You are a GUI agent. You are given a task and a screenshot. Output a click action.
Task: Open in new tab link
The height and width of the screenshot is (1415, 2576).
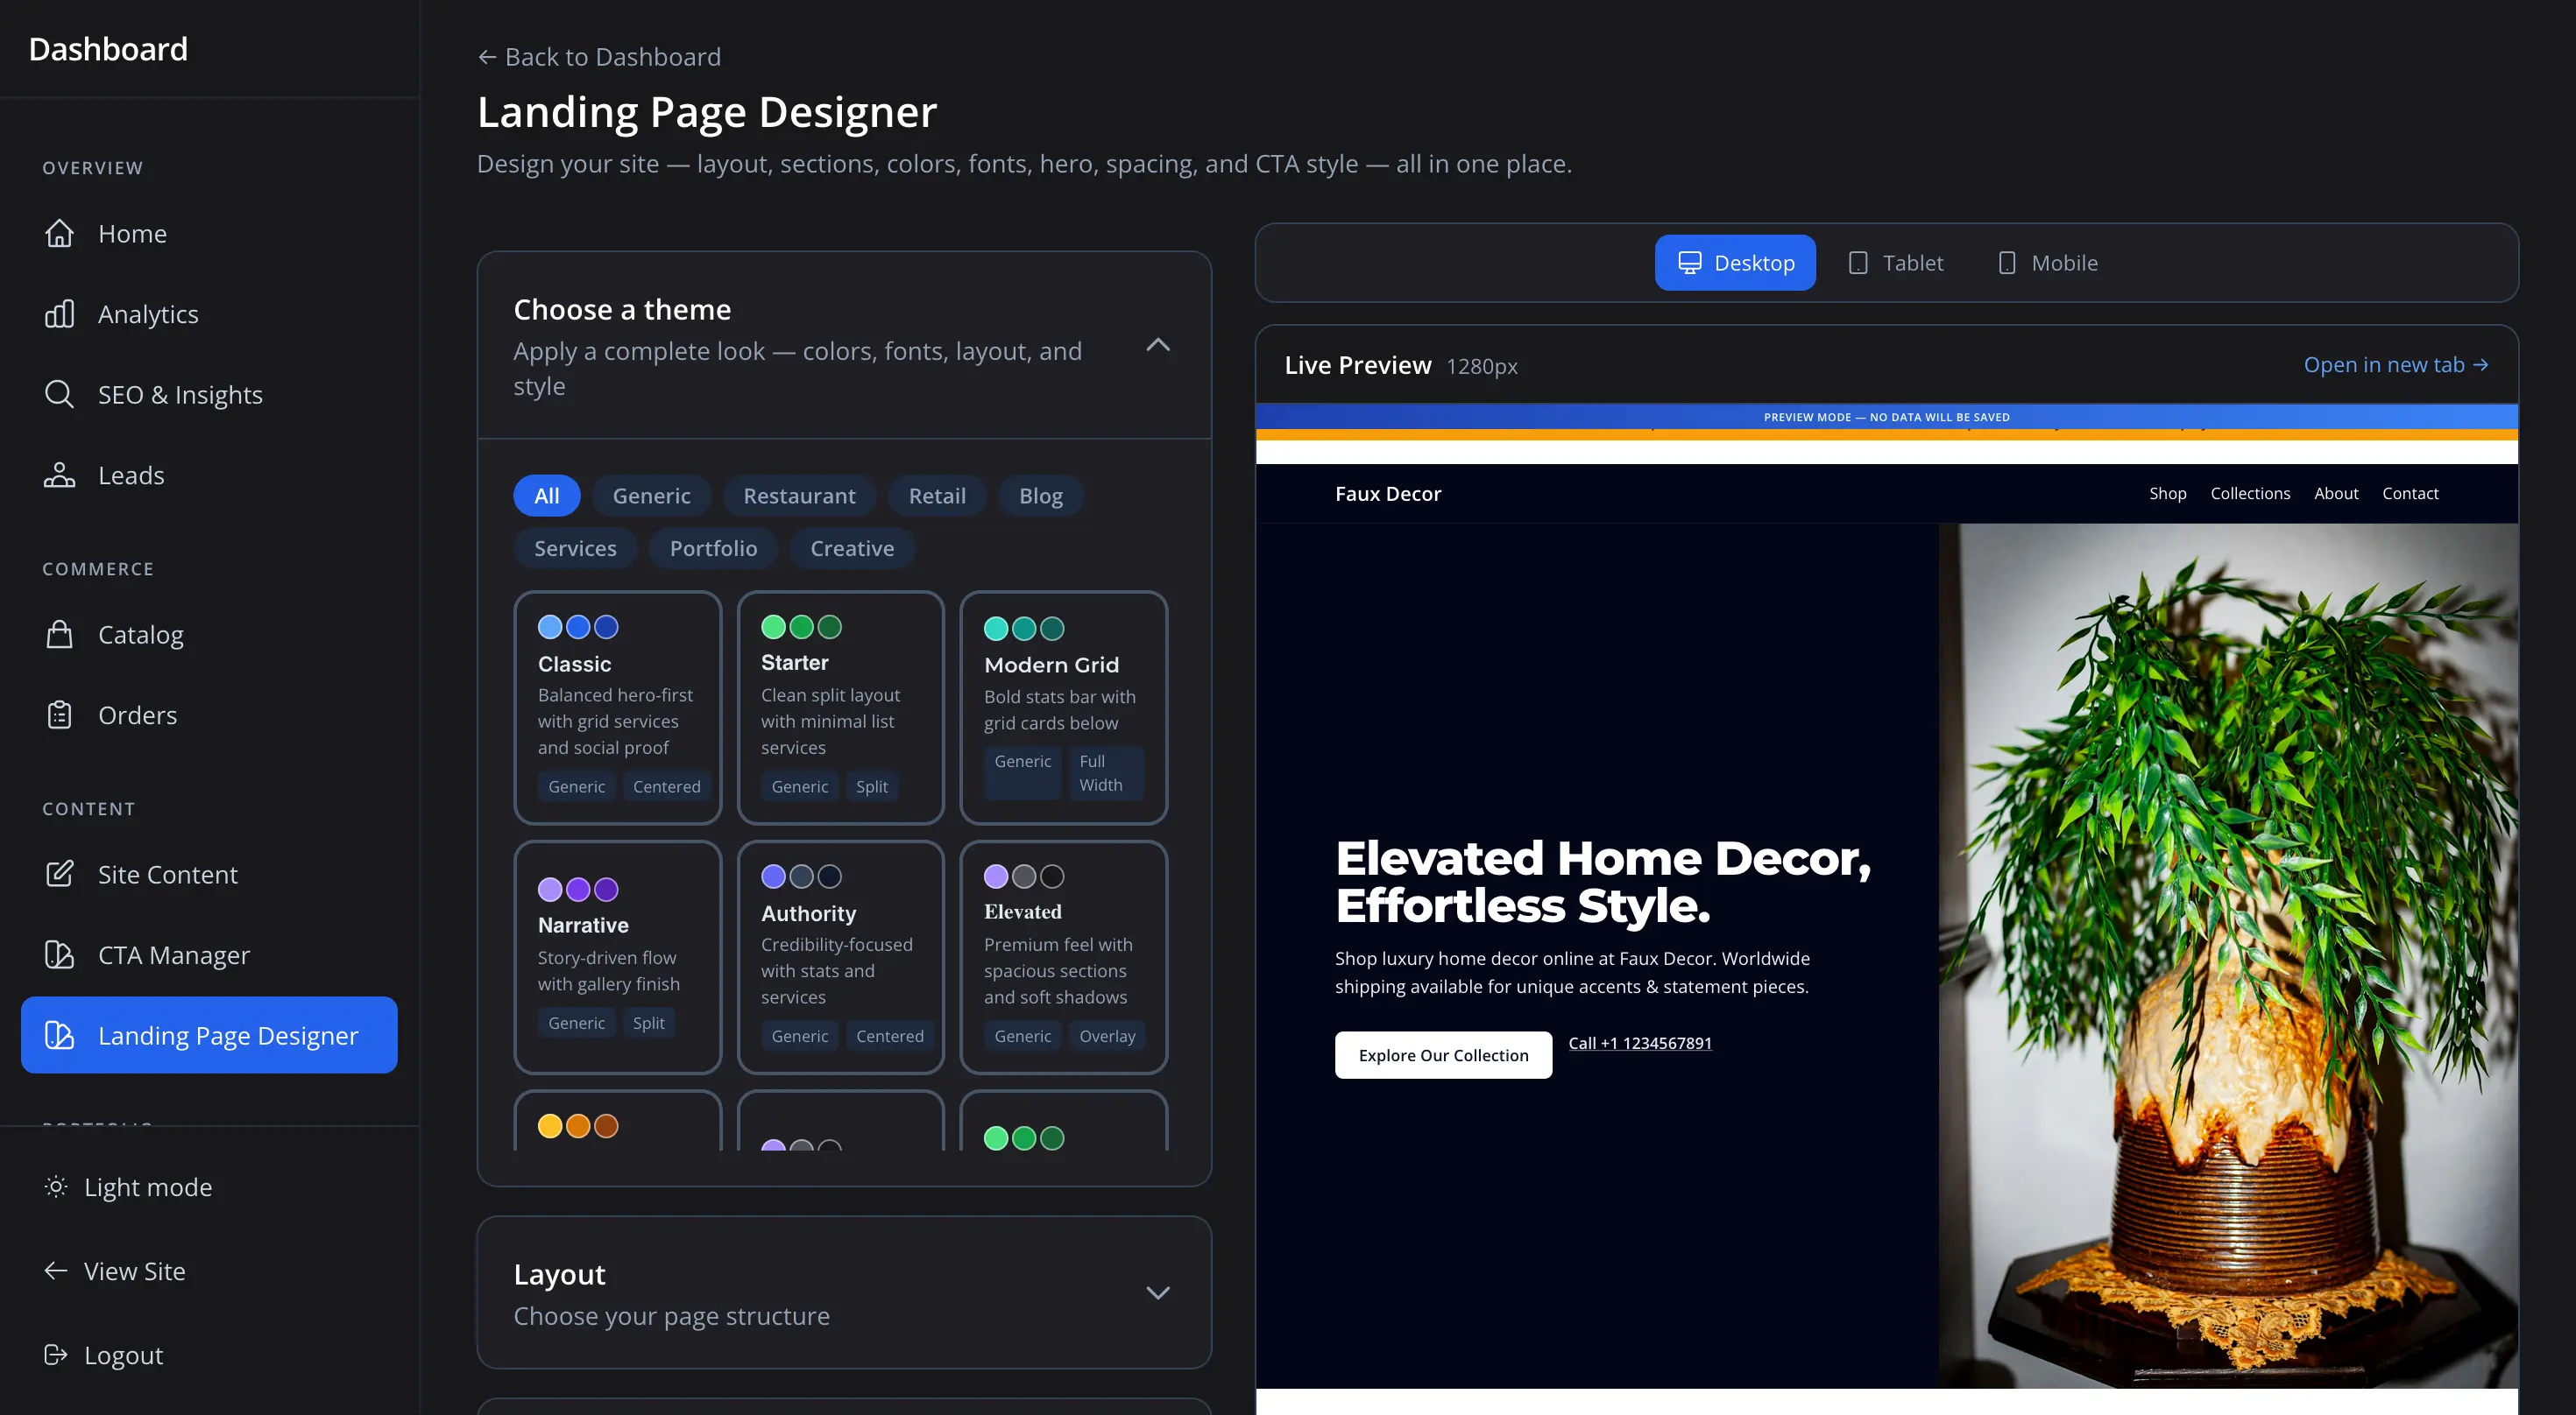[2395, 365]
